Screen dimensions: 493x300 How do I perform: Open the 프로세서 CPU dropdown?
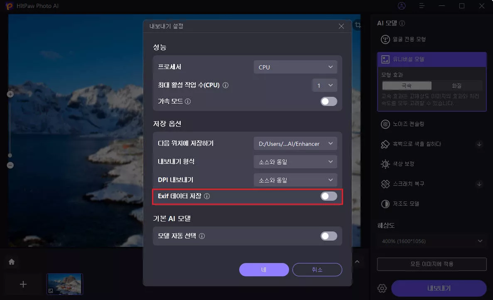point(295,66)
